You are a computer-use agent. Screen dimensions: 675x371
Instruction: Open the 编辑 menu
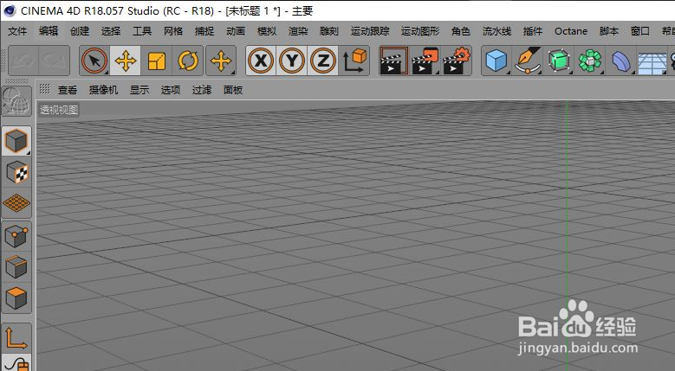point(49,31)
